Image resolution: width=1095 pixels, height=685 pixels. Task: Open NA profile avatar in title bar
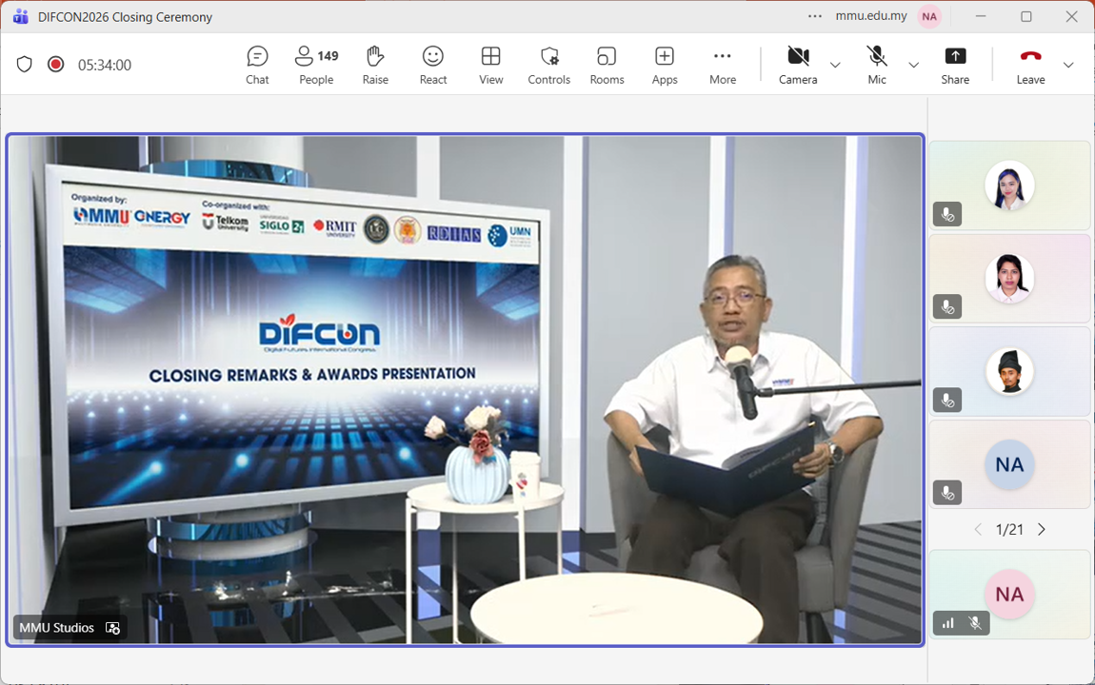[928, 17]
